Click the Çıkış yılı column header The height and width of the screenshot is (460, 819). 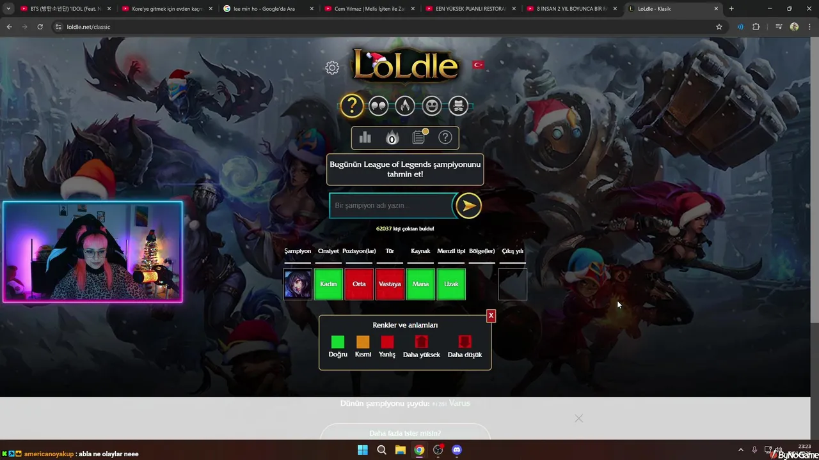(513, 251)
